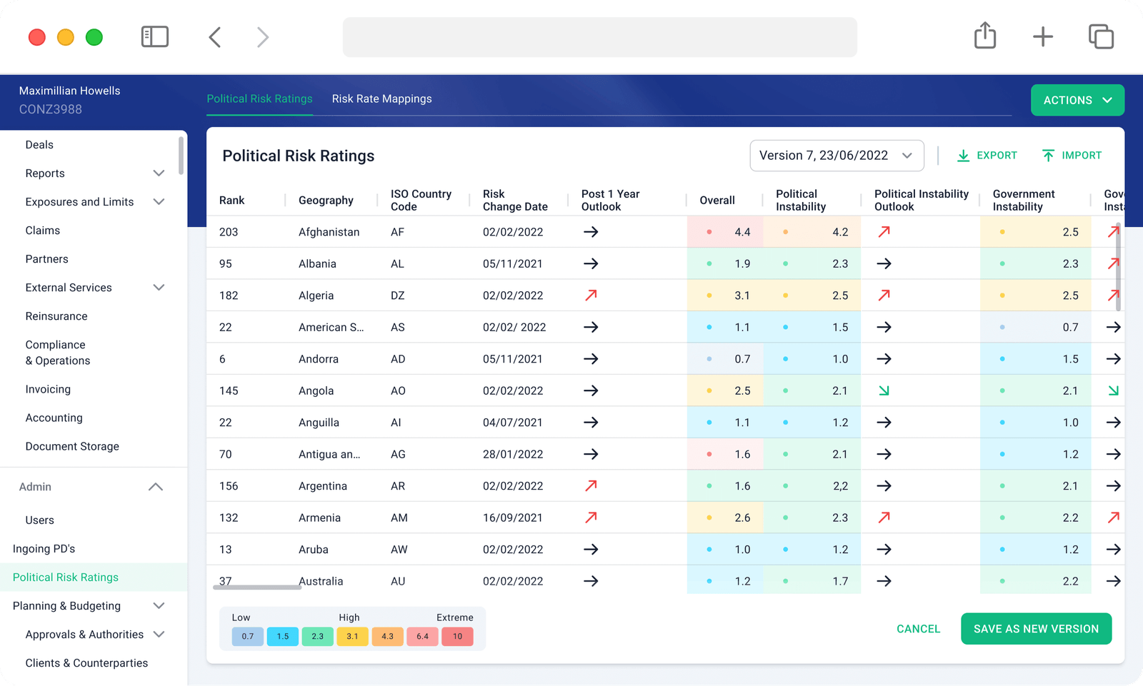The height and width of the screenshot is (686, 1143).
Task: Open Ingoing PD's in the sidebar
Action: tap(44, 549)
